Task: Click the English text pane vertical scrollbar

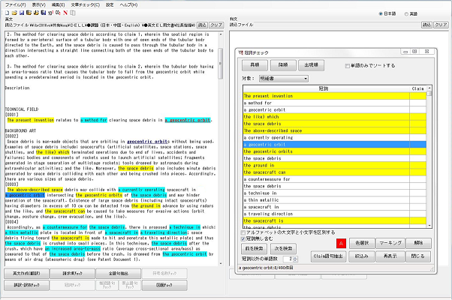Action: (221, 148)
